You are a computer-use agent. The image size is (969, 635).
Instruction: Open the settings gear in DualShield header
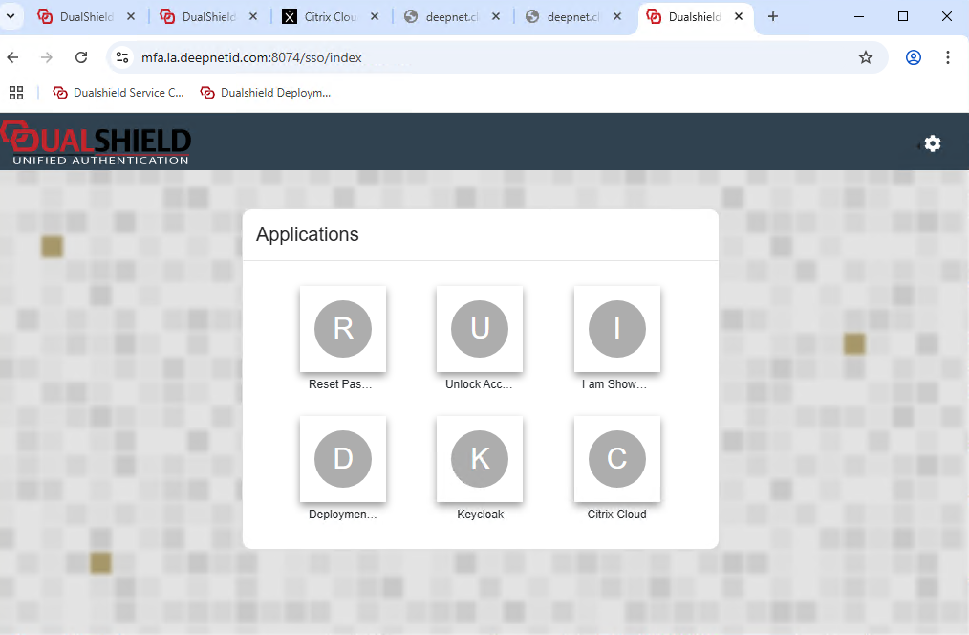click(932, 143)
